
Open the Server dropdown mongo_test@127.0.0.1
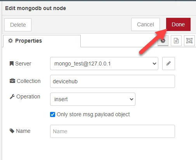tap(104, 64)
